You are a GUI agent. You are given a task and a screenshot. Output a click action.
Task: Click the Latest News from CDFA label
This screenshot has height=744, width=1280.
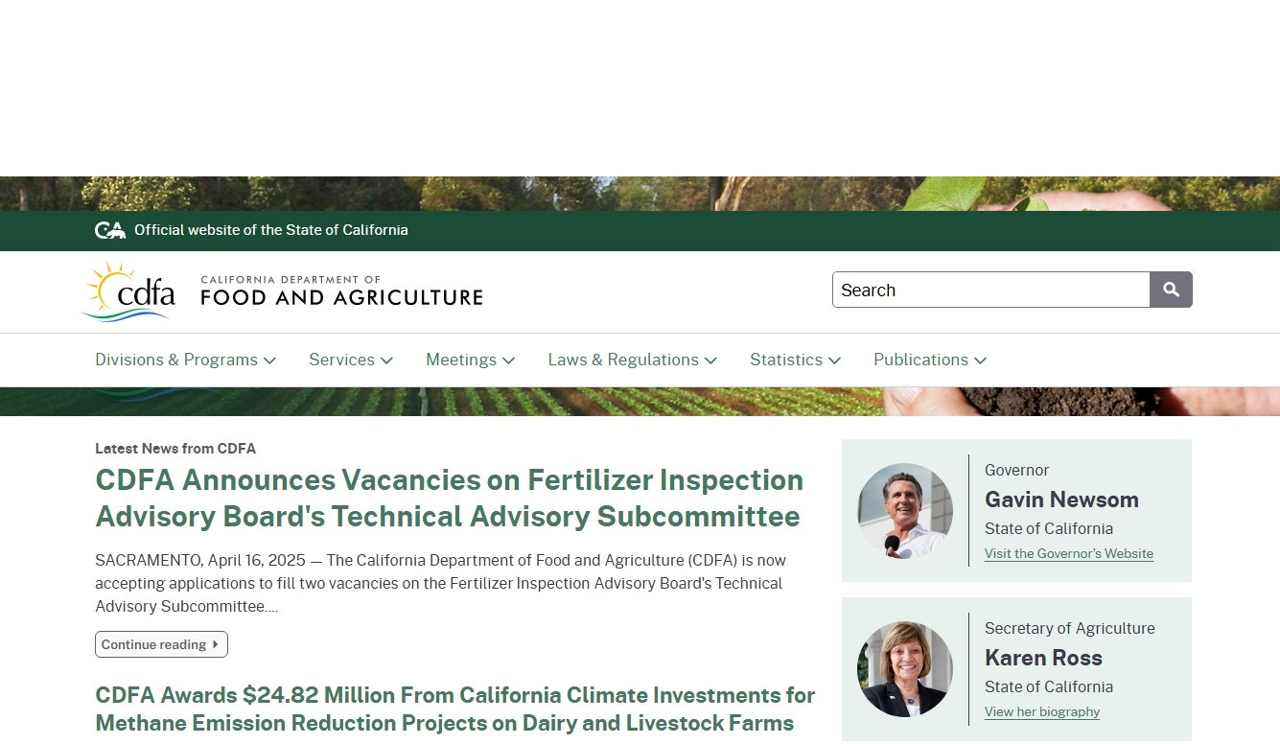pyautogui.click(x=175, y=449)
